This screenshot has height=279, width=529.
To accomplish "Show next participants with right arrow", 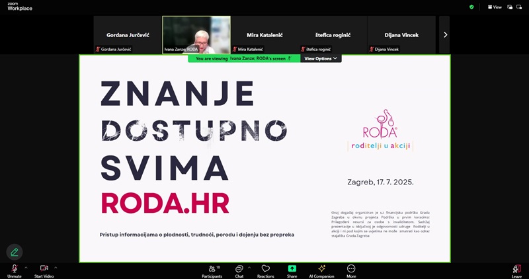I will (x=445, y=34).
